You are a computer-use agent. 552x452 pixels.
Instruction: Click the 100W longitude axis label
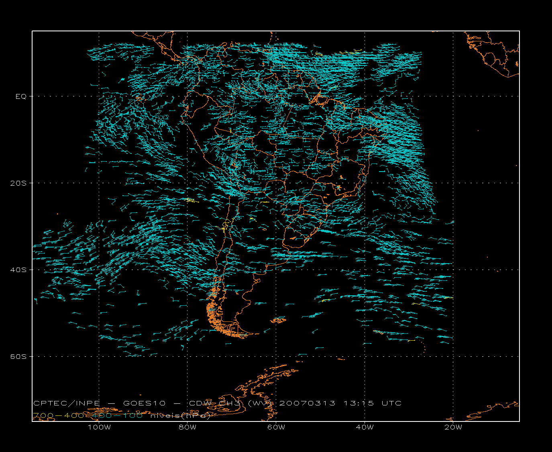click(x=99, y=427)
